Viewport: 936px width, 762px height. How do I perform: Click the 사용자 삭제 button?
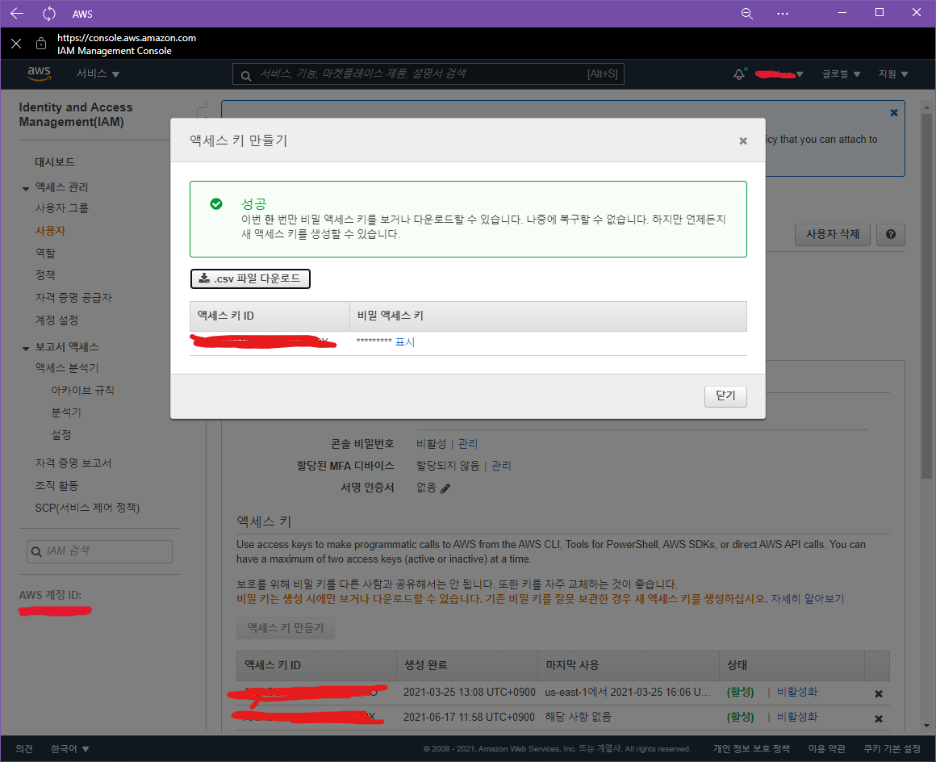[x=832, y=235]
